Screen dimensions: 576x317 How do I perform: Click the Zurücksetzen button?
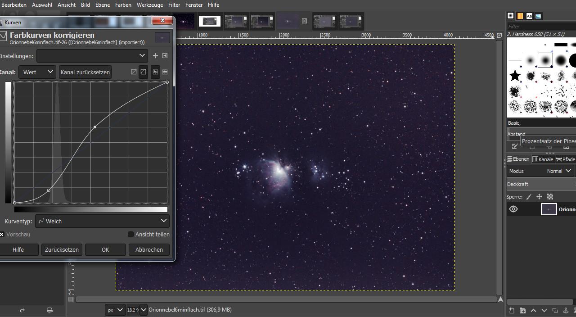pos(62,249)
